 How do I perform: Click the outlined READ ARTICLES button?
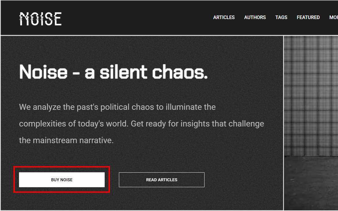(162, 180)
